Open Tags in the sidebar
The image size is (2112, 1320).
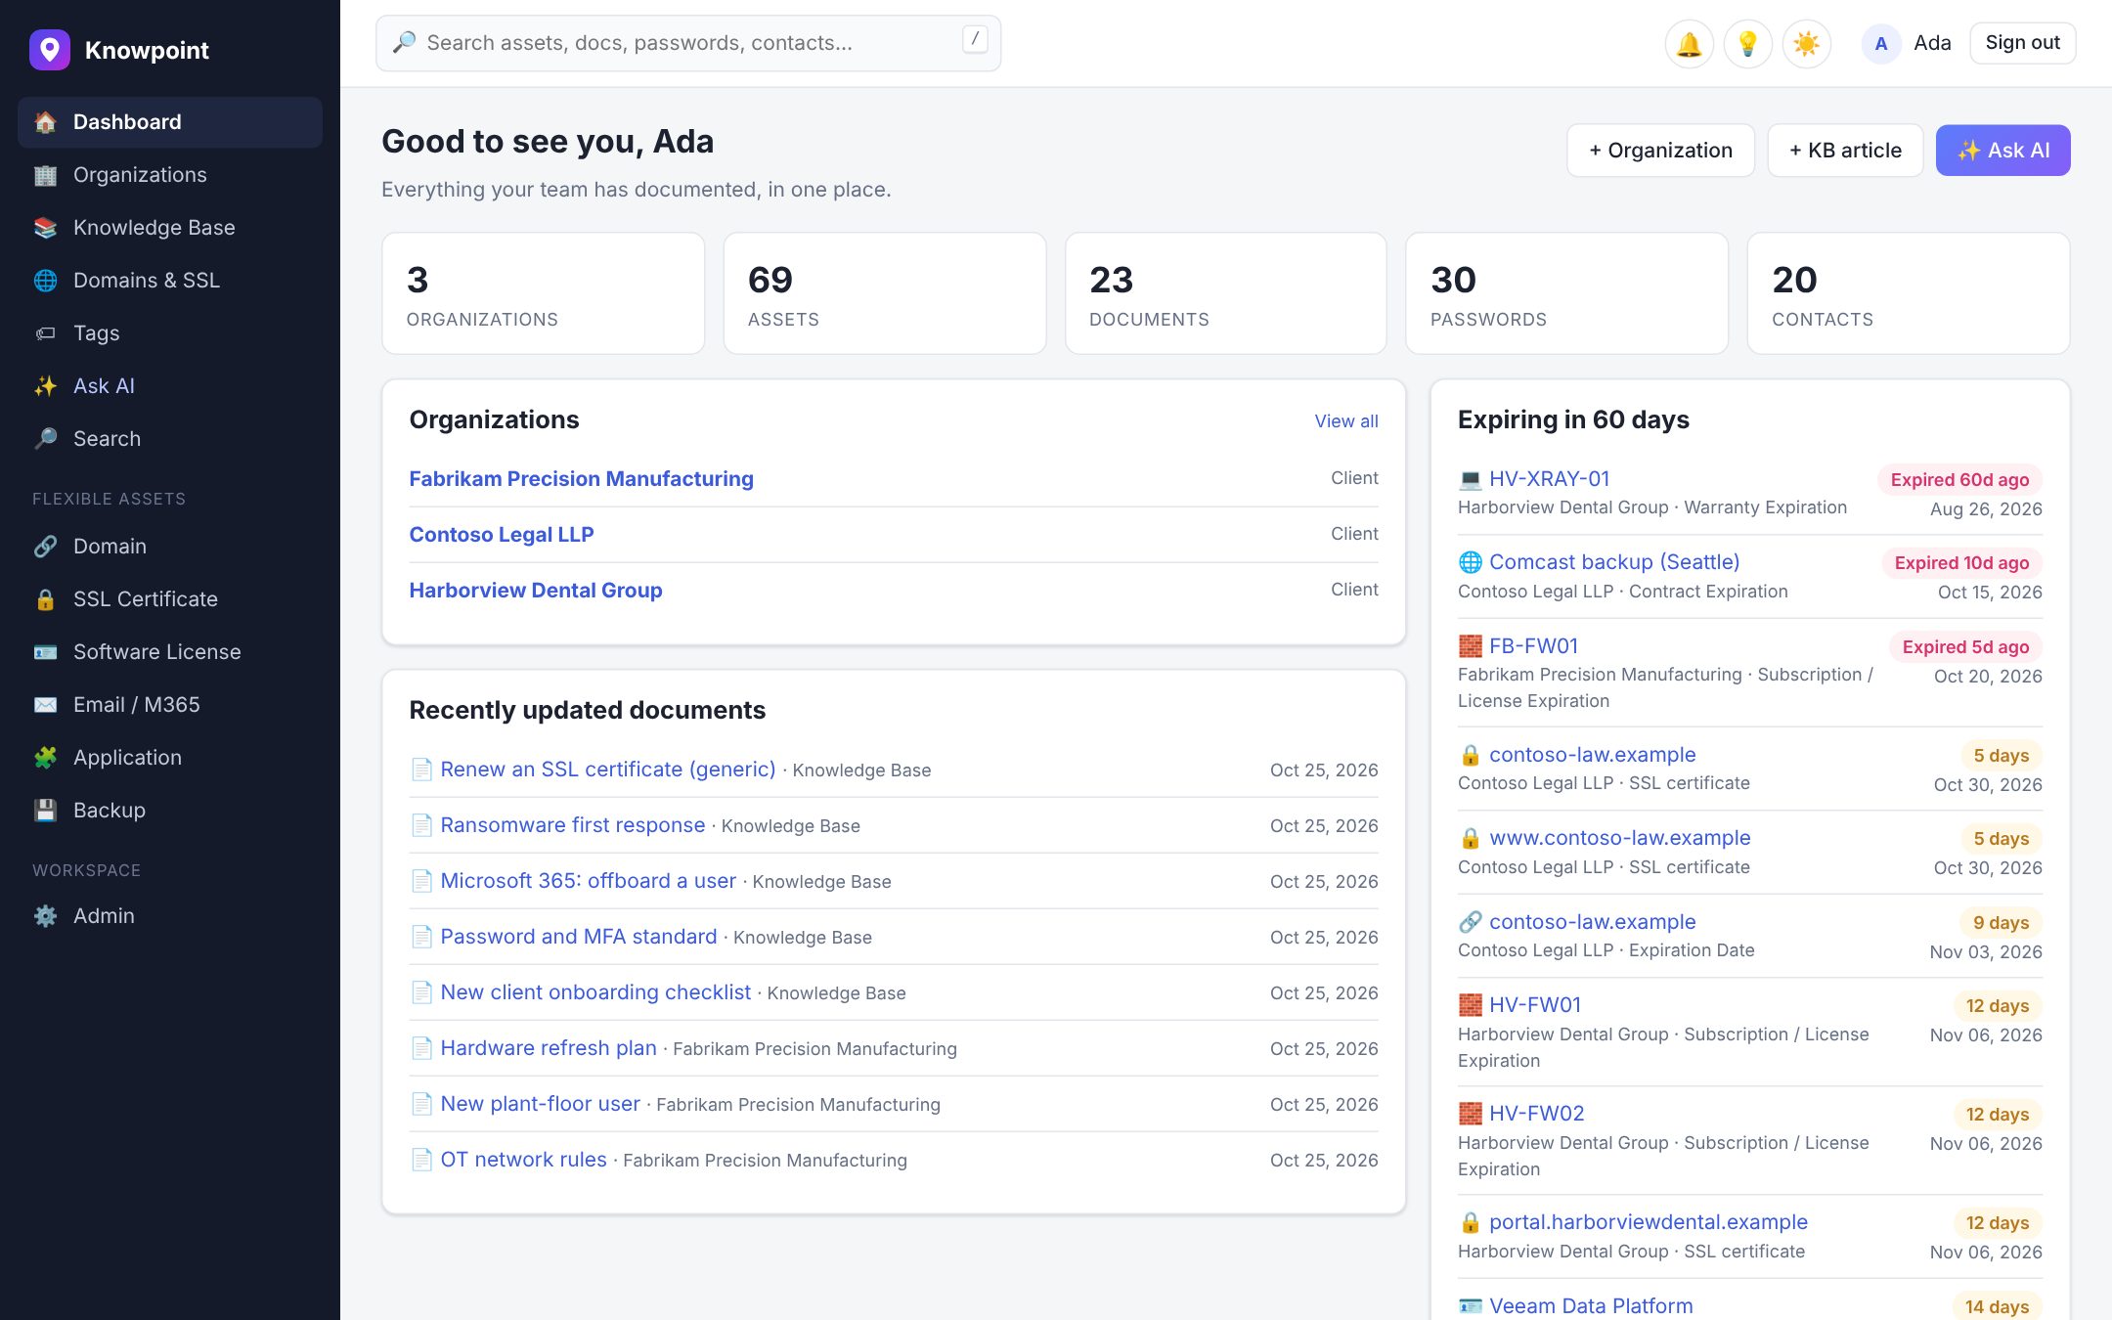click(170, 333)
